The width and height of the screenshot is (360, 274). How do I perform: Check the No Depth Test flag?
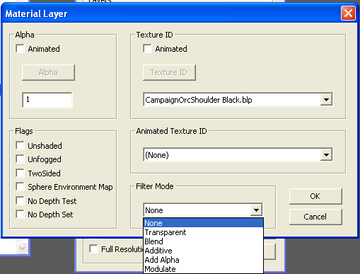21,201
